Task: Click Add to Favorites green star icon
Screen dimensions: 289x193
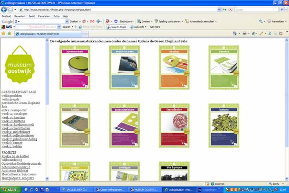Action: click(9, 34)
